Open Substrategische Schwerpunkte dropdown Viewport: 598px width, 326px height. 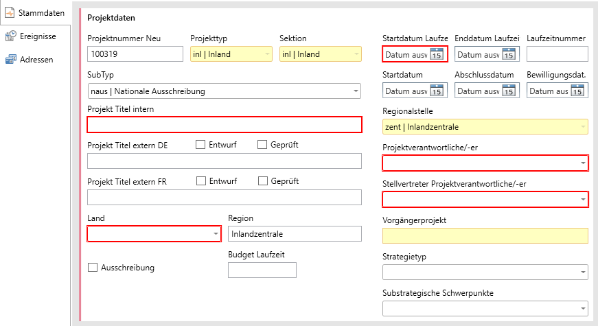click(583, 310)
